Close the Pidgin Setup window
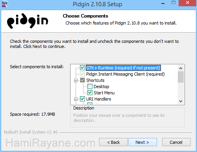The width and height of the screenshot is (197, 152). (x=188, y=3)
